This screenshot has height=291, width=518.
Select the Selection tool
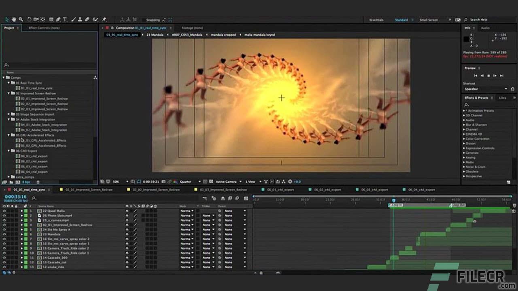click(x=6, y=19)
